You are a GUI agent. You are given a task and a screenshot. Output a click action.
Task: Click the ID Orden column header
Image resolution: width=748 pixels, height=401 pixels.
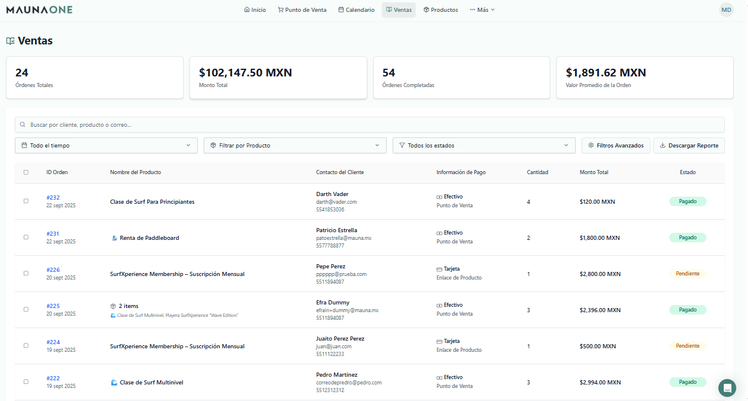point(57,172)
